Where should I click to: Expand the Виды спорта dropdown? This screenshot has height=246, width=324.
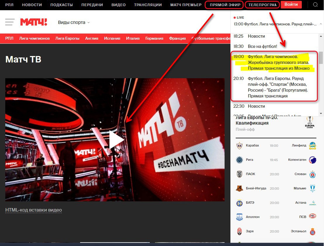point(74,22)
